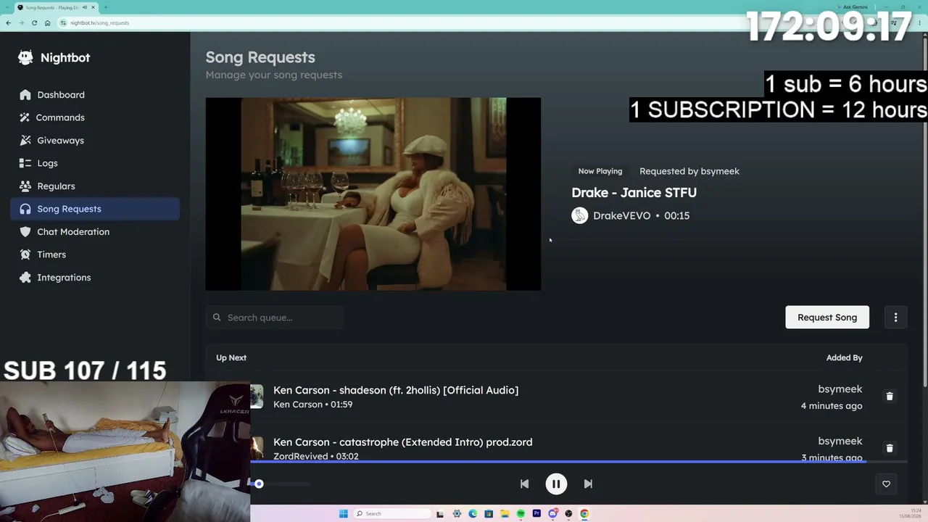928x522 pixels.
Task: Click the shadeson song thumbnail
Action: 257,397
